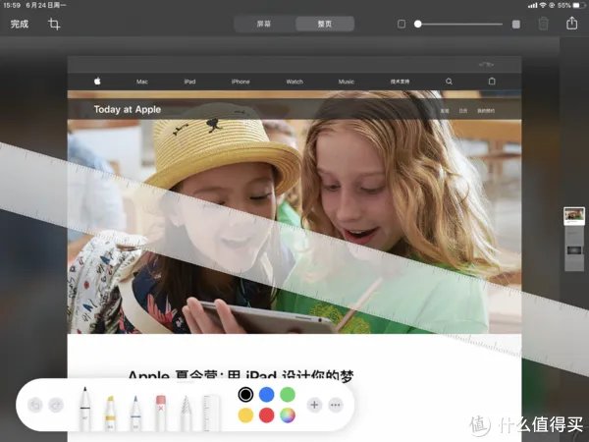Click the undo arrow button

click(x=35, y=405)
